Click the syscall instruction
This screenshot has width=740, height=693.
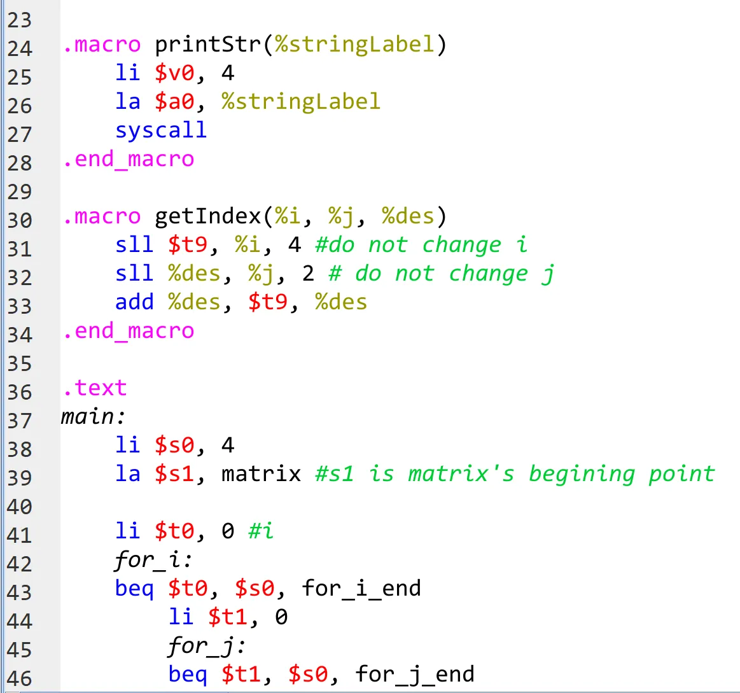pos(161,130)
